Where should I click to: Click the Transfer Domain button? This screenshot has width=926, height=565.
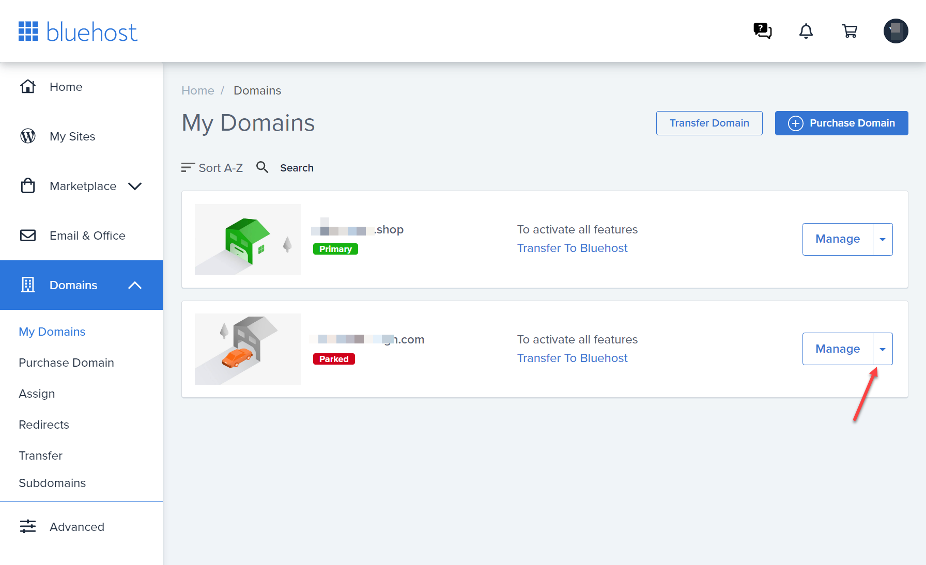(x=709, y=123)
